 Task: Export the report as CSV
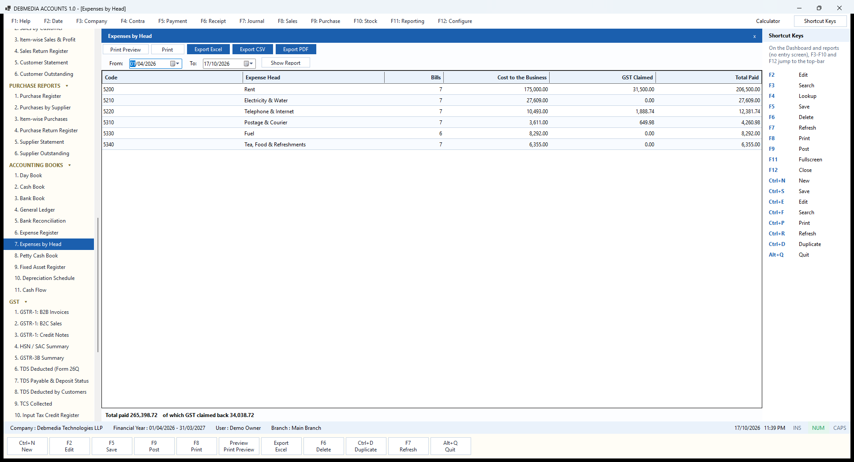(252, 49)
